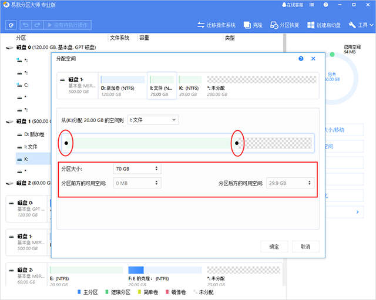
Task: Click the 确定 button
Action: [x=274, y=247]
